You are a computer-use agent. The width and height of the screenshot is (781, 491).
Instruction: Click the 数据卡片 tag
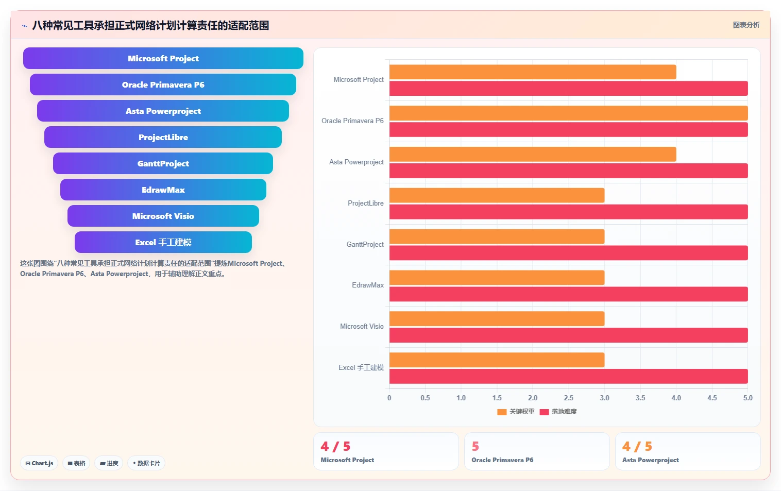(146, 463)
